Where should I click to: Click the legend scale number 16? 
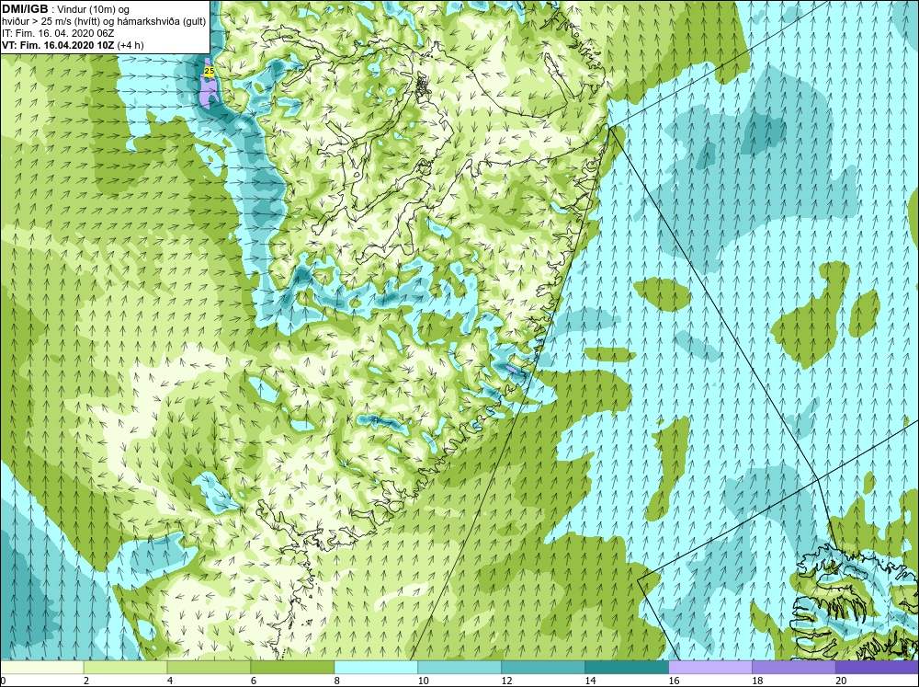click(x=674, y=681)
